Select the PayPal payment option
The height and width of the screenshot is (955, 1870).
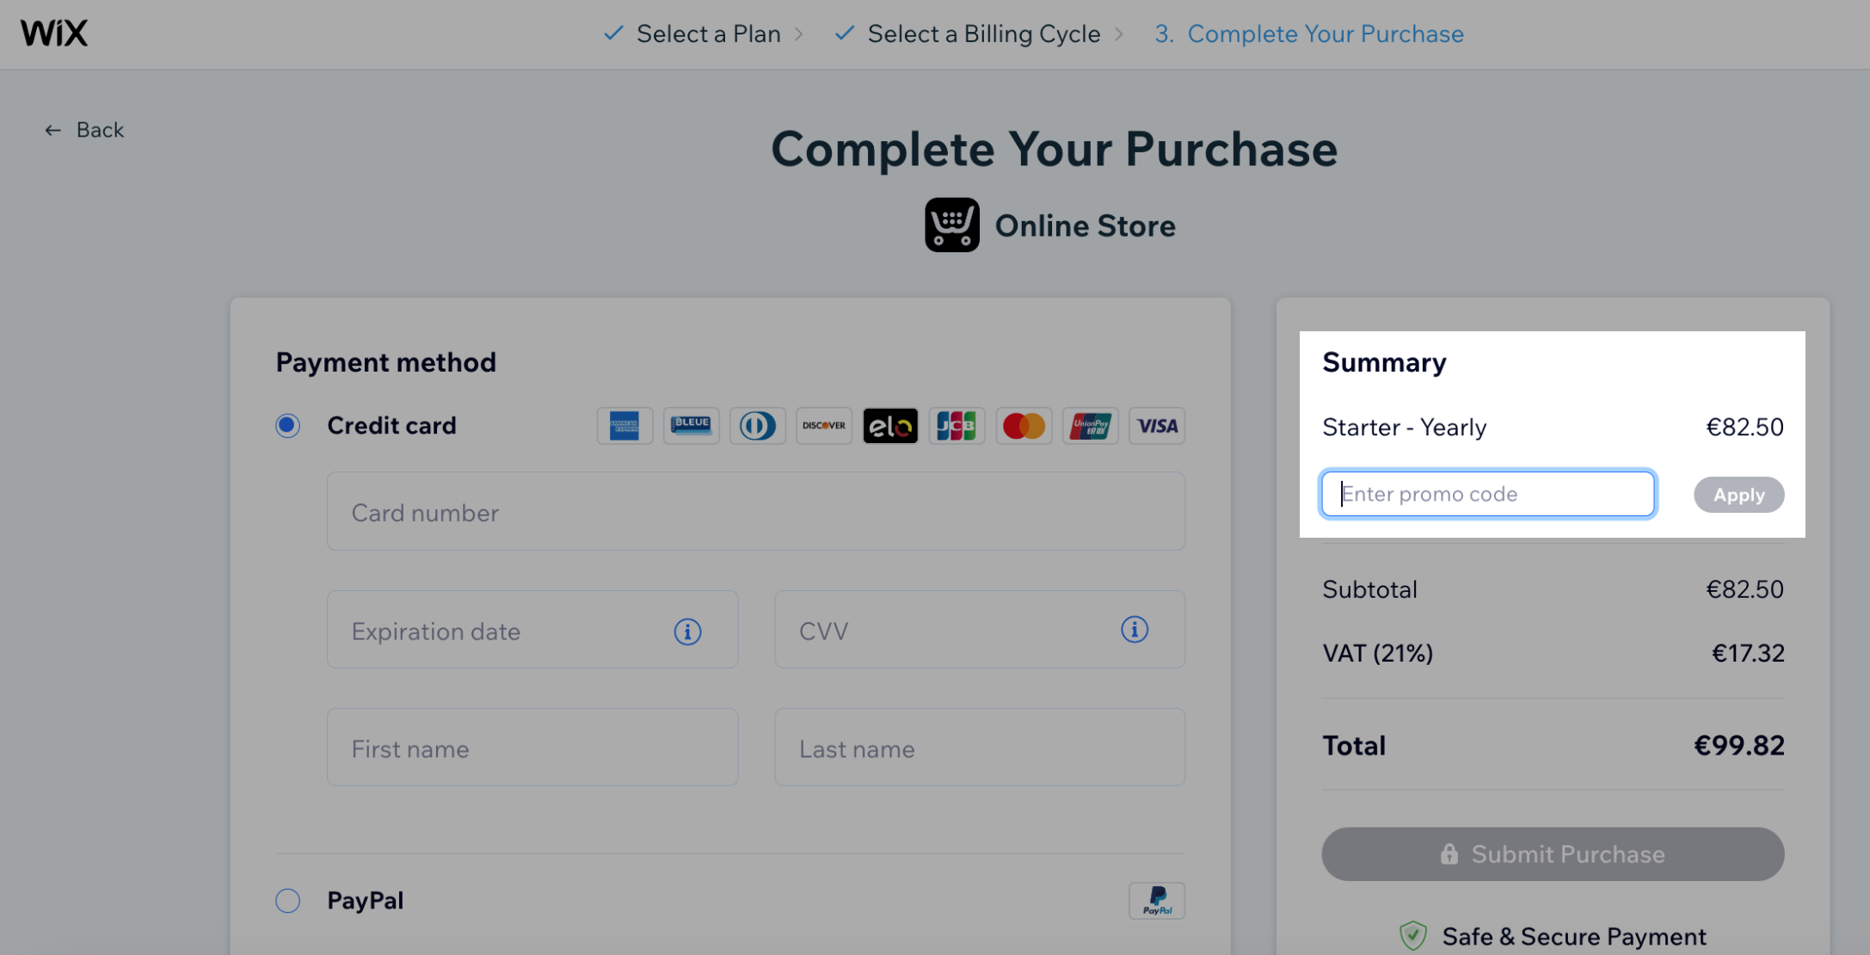(x=287, y=900)
